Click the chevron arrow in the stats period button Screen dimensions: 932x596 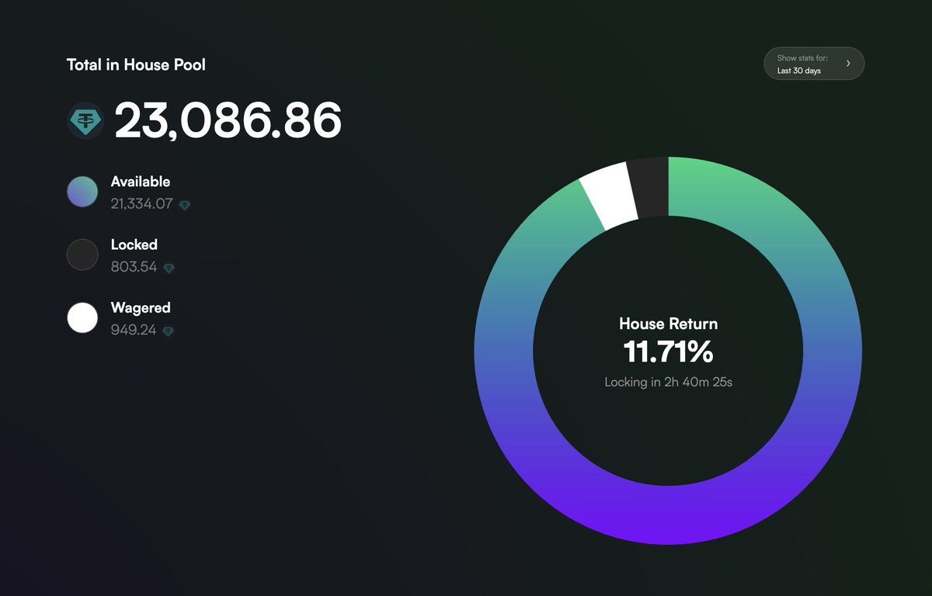848,64
